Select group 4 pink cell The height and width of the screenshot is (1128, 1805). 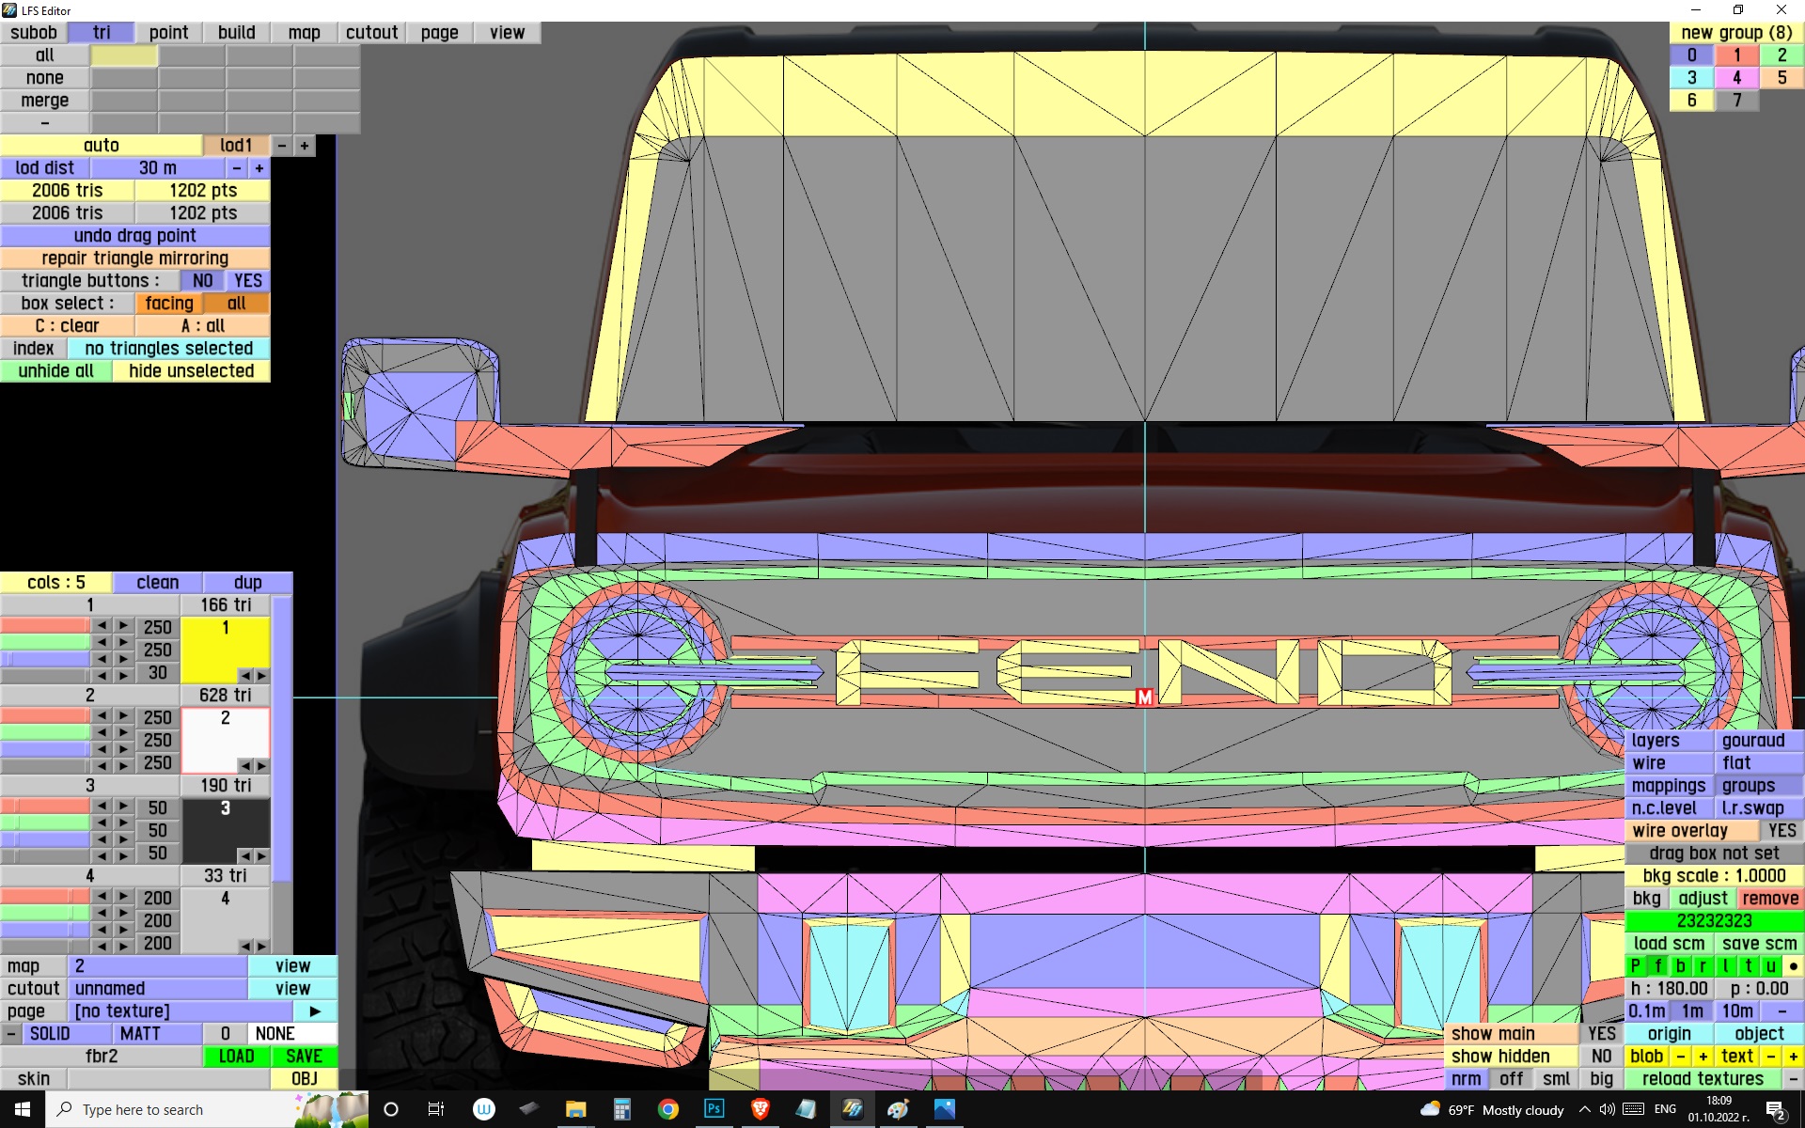(1736, 78)
